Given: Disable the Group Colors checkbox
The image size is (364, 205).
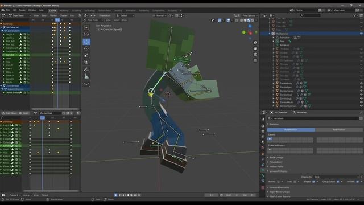Looking at the screenshot, I should point(338,182).
